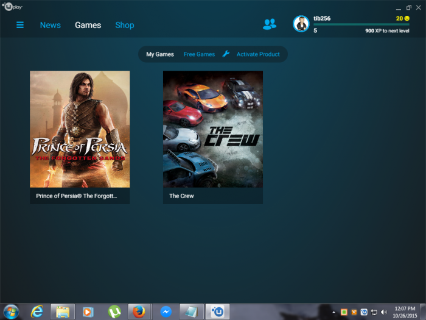The width and height of the screenshot is (426, 320).
Task: Open The Crew cover art
Action: click(213, 129)
